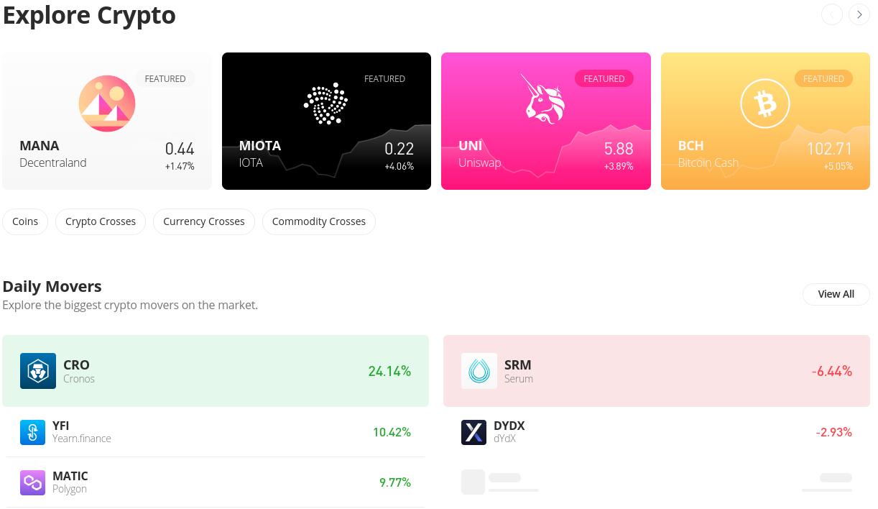This screenshot has width=878, height=509.
Task: Select the Bitcoin Cash coin icon
Action: point(765,104)
